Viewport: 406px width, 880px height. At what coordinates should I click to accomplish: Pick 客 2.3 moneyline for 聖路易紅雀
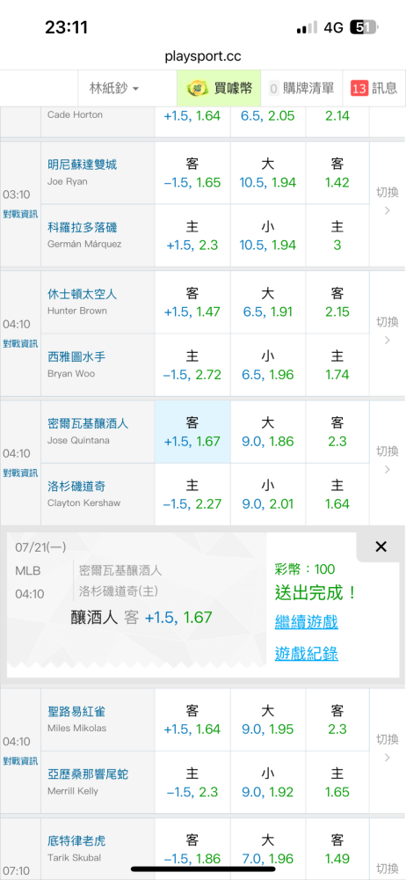pyautogui.click(x=337, y=720)
